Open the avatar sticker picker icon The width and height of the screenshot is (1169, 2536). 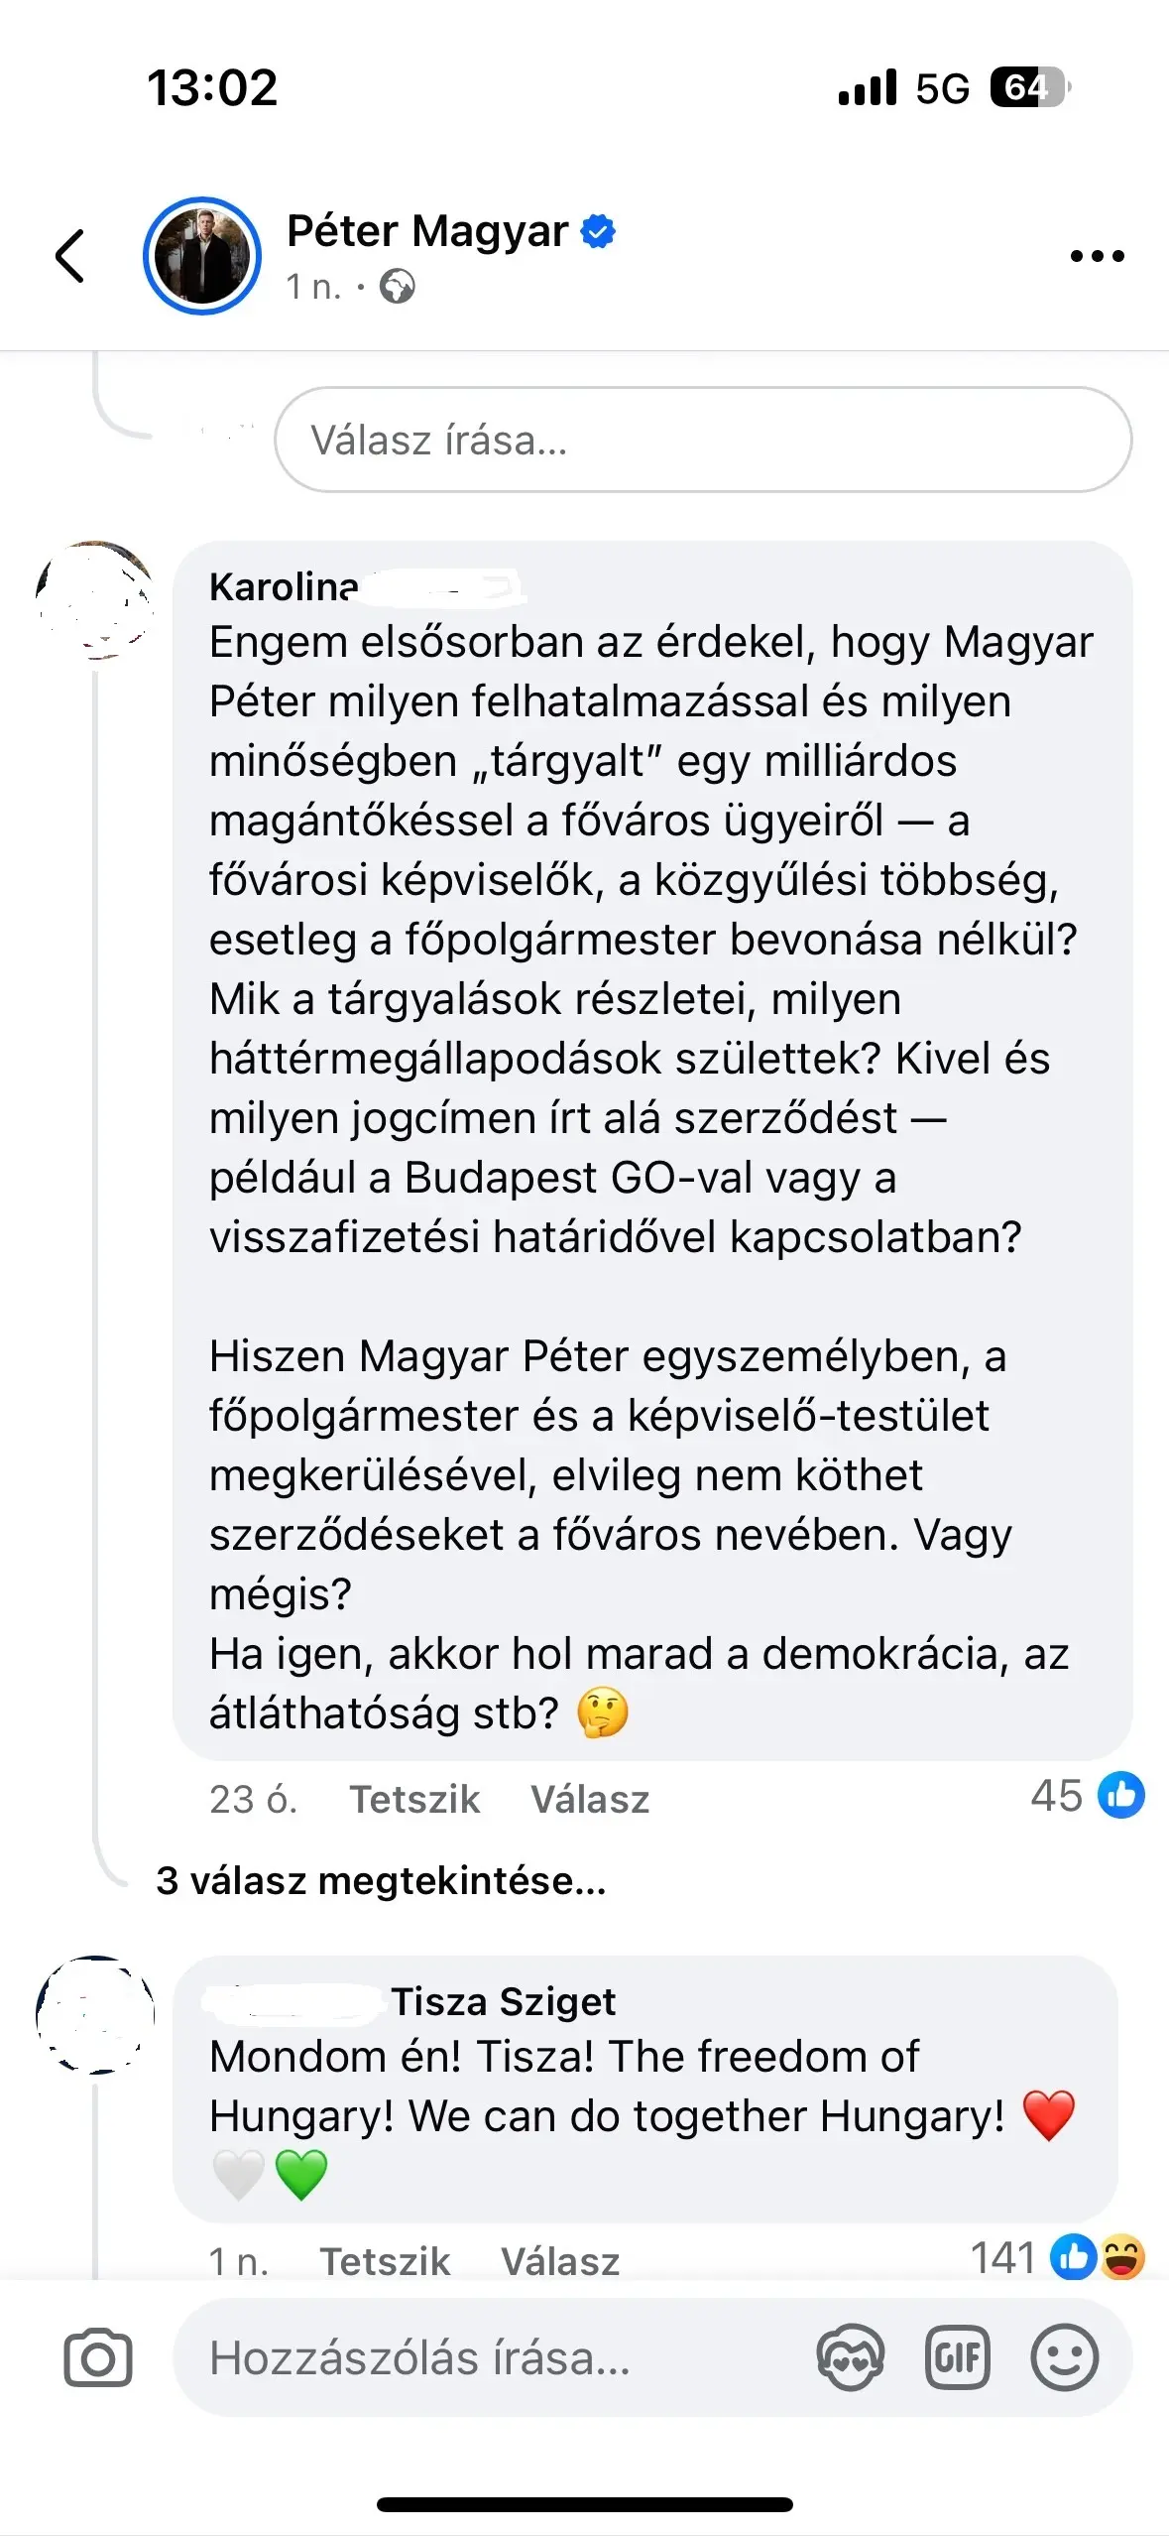click(850, 2357)
